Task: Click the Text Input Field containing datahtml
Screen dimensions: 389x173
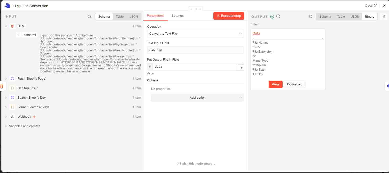Action: [196, 50]
